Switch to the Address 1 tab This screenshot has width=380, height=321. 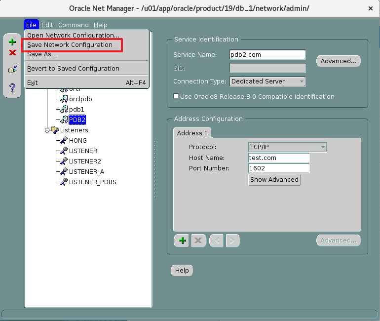click(x=192, y=133)
